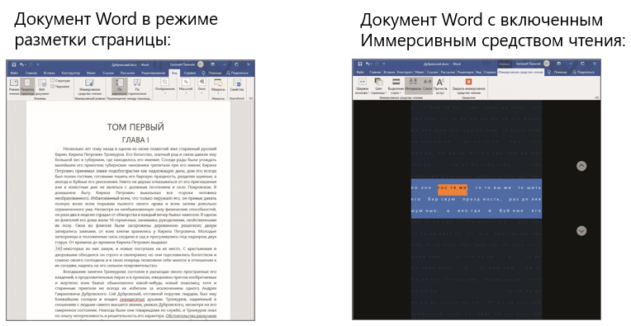
Task: Click the Свойства SharePoint properties icon
Action: point(237,86)
